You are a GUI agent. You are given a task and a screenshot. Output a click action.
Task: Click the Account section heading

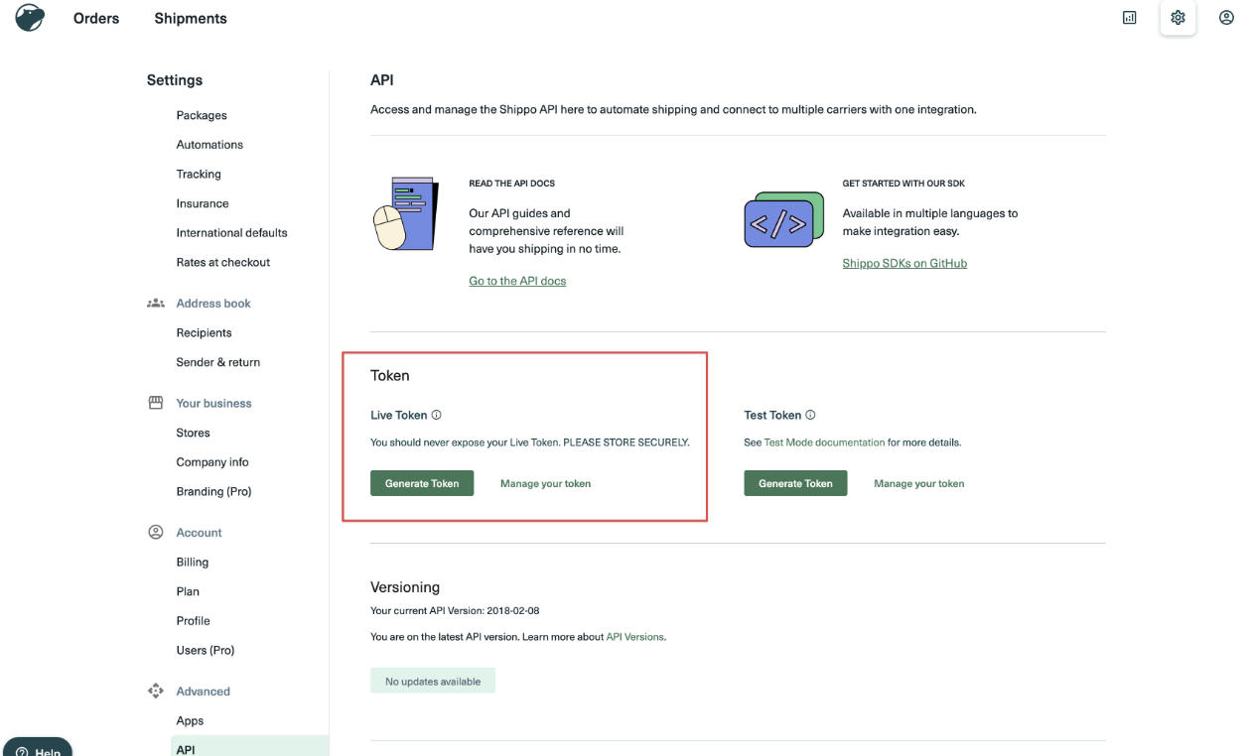(199, 533)
